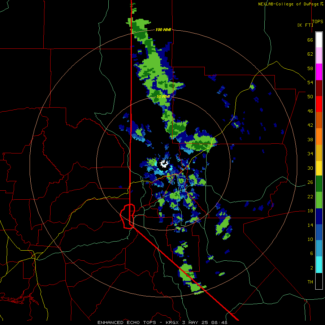Viewport: 325px width, 325px height.
Task: Pick the bright yellow legend swatch
Action: click(x=319, y=168)
